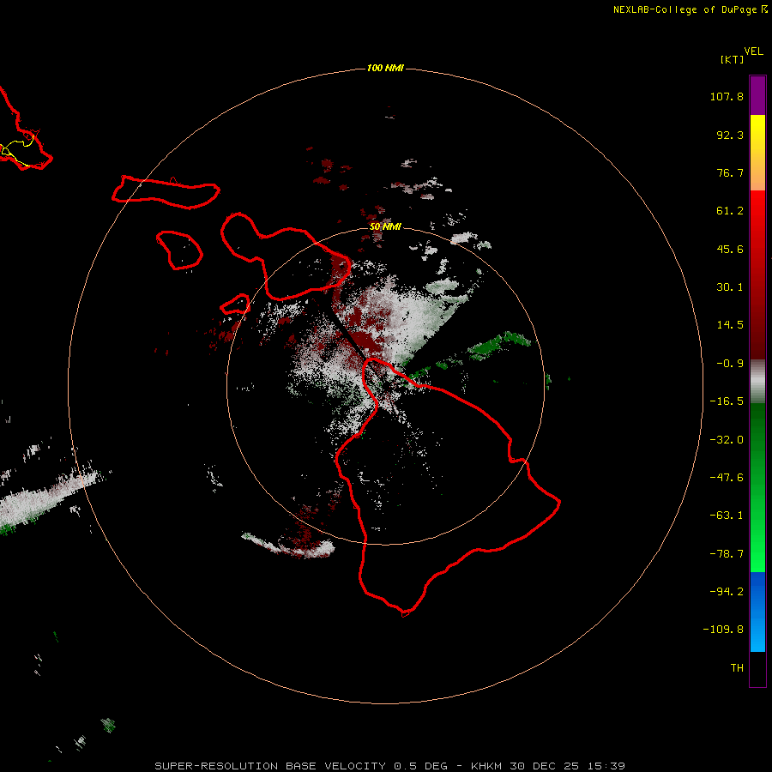
Task: Click the 100 NMI range ring label
Action: (x=385, y=68)
